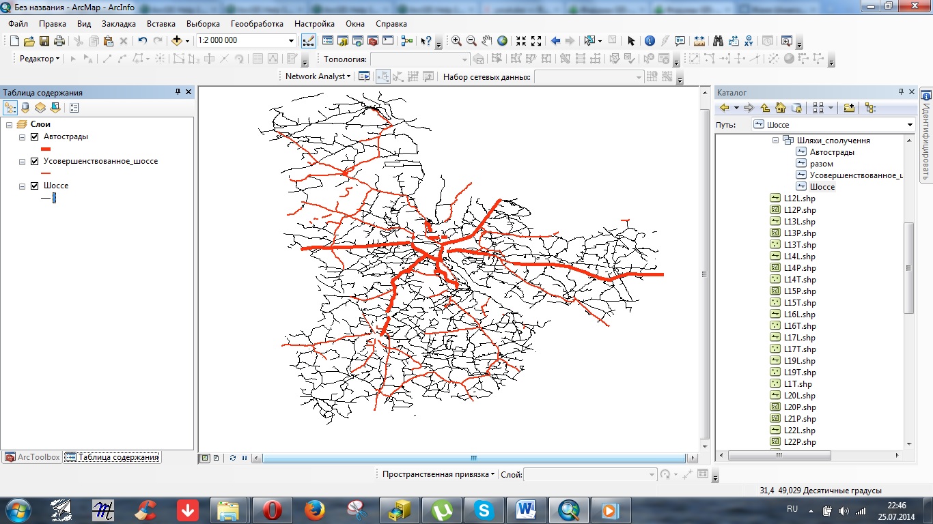Viewport: 933px width, 524px height.
Task: Click the Add Data button
Action: [177, 41]
